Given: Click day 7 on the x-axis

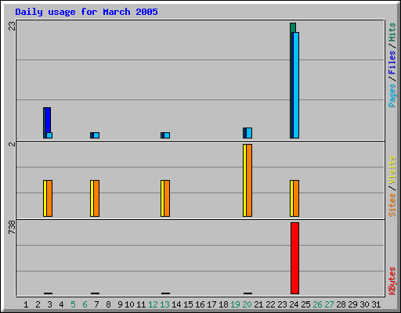Looking at the screenshot, I should pos(96,304).
